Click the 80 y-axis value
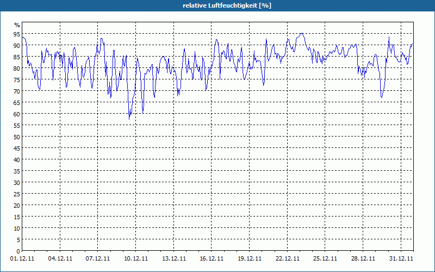435x272 pixels. pyautogui.click(x=17, y=69)
